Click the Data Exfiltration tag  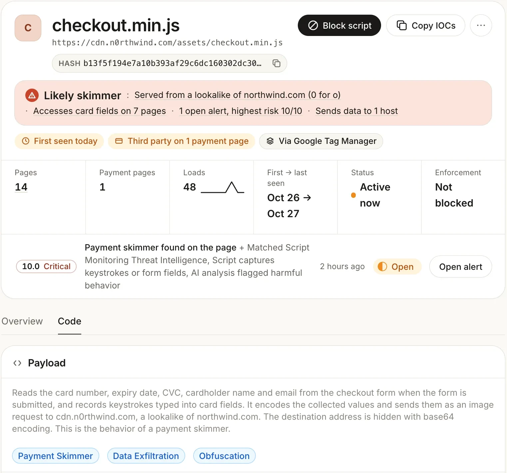coord(146,456)
